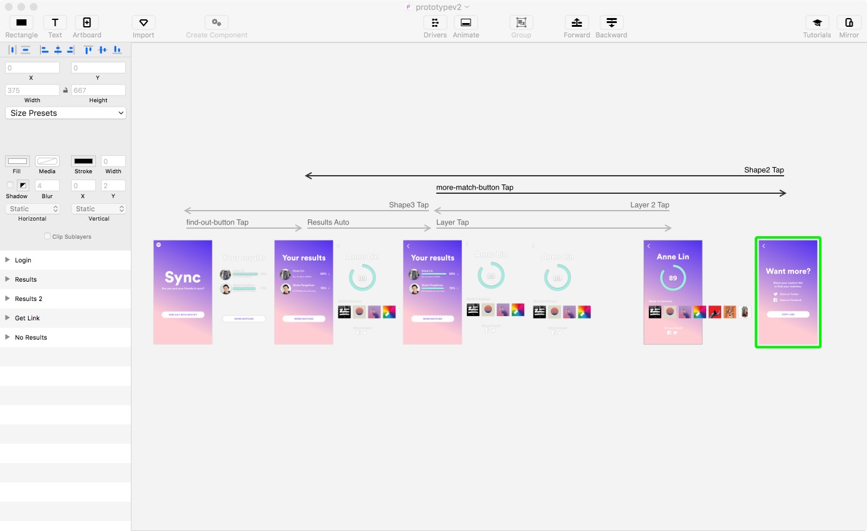Select the Layer 2 Tap transition arrow
Viewport: 867px width, 531px height.
point(552,211)
